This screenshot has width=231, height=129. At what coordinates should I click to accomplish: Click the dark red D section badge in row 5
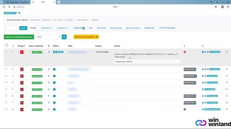[22, 89]
